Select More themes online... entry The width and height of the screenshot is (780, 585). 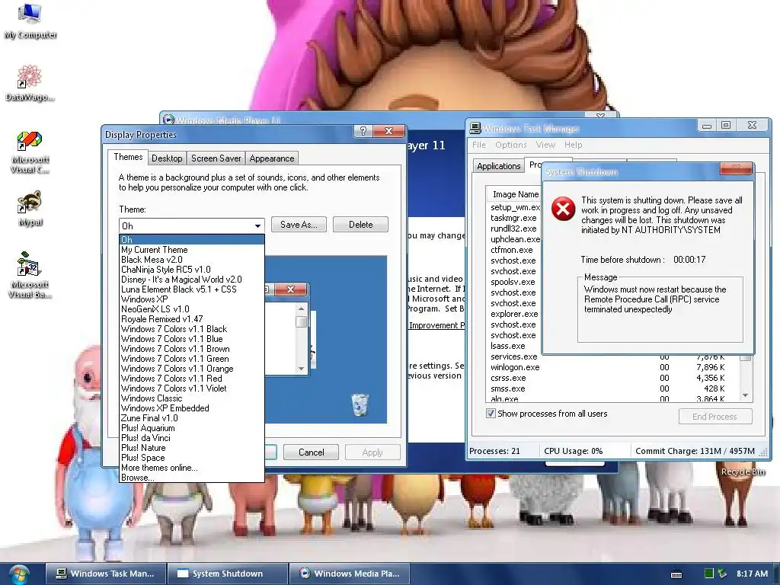coord(191,468)
